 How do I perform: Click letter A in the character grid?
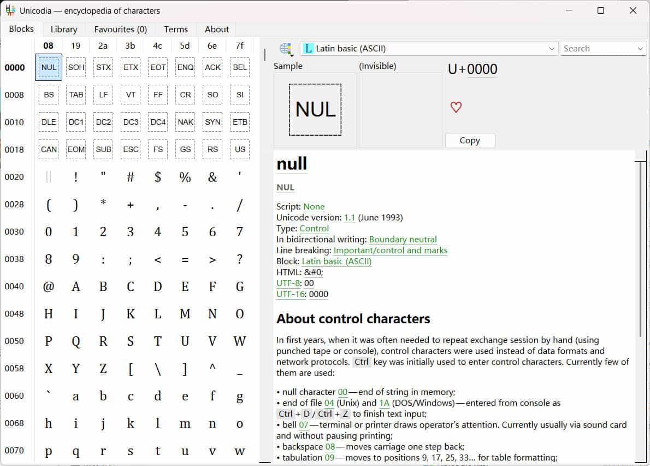click(x=75, y=286)
